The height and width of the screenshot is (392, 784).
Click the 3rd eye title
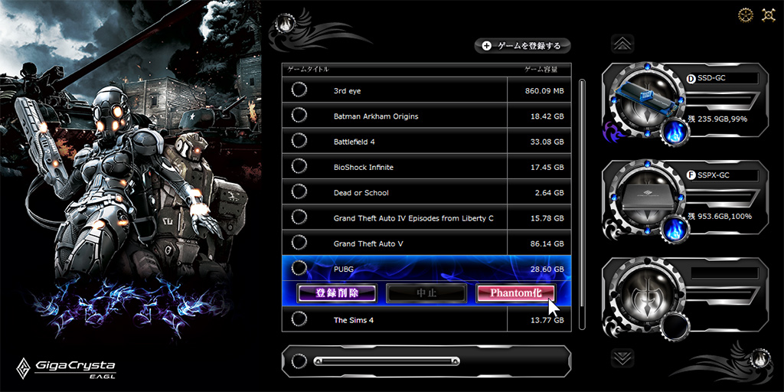[x=347, y=91]
